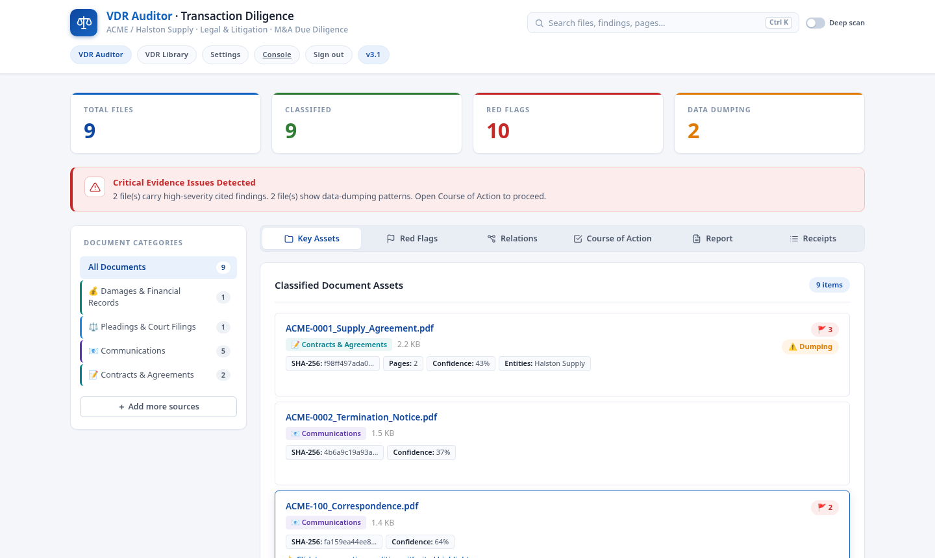Click the Contracts & Agreements tag on ACME-0001
The height and width of the screenshot is (558, 935).
[339, 345]
